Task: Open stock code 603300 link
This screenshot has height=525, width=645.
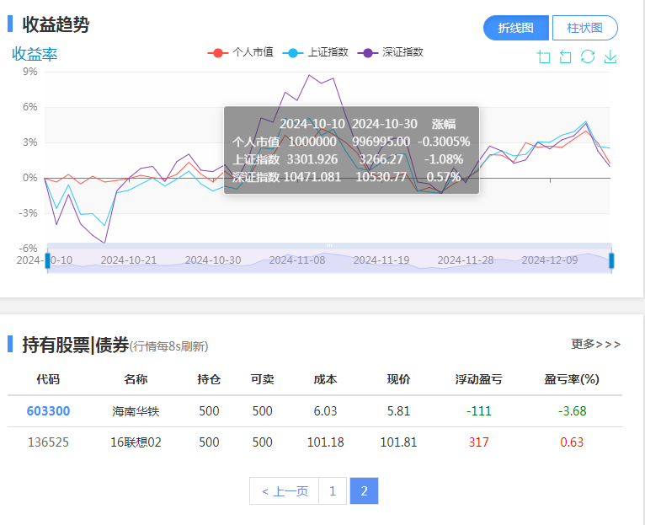Action: [x=49, y=411]
